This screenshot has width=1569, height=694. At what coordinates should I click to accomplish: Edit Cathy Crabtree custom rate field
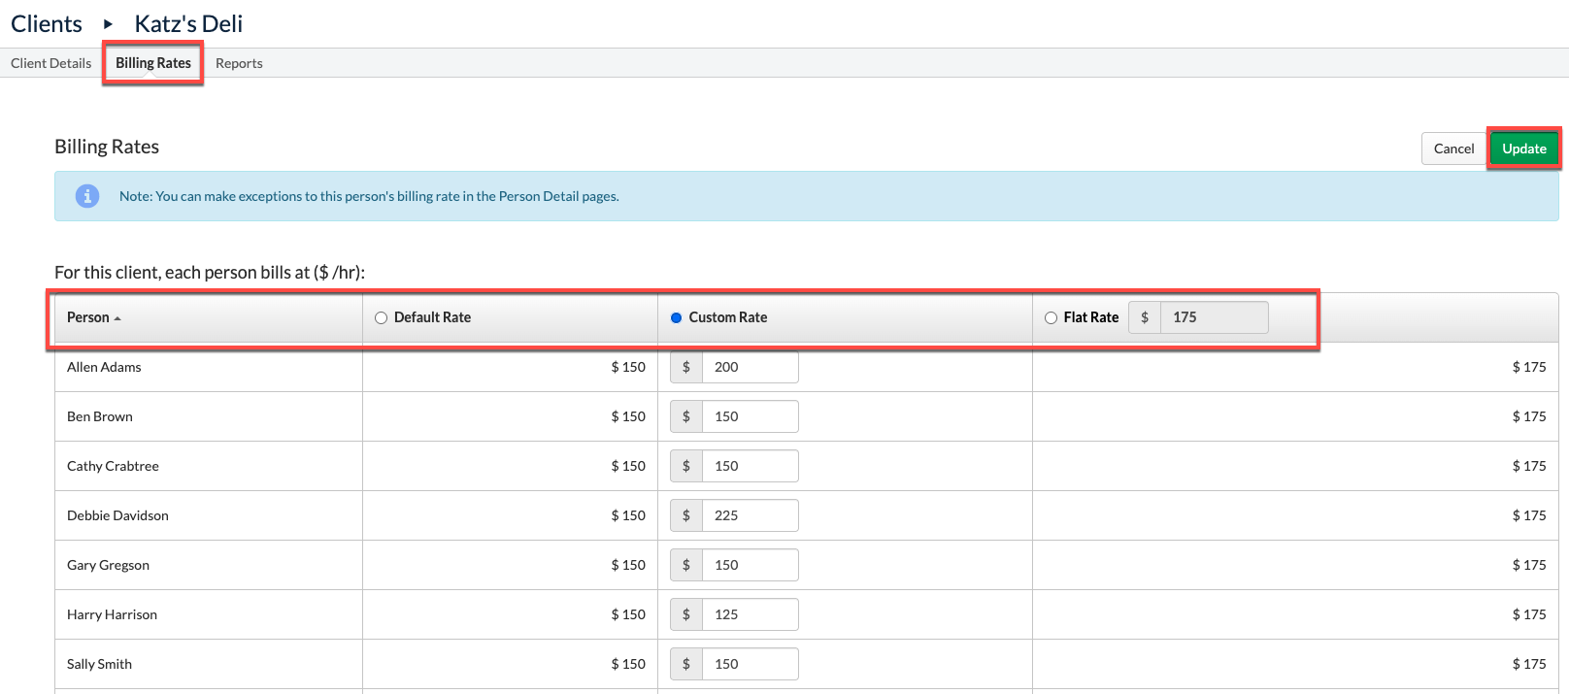pos(750,466)
